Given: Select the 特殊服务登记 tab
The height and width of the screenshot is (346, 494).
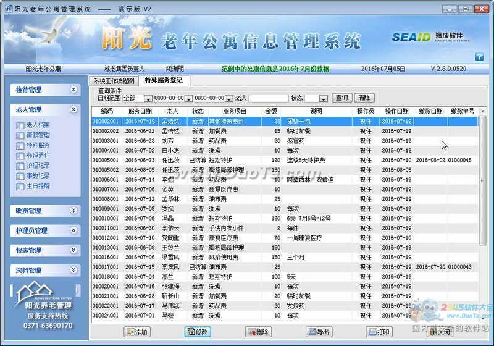Looking at the screenshot, I should [164, 80].
